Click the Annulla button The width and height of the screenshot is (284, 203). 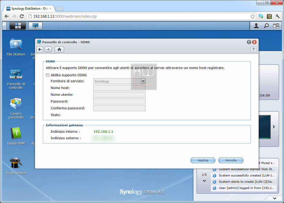coord(231,160)
